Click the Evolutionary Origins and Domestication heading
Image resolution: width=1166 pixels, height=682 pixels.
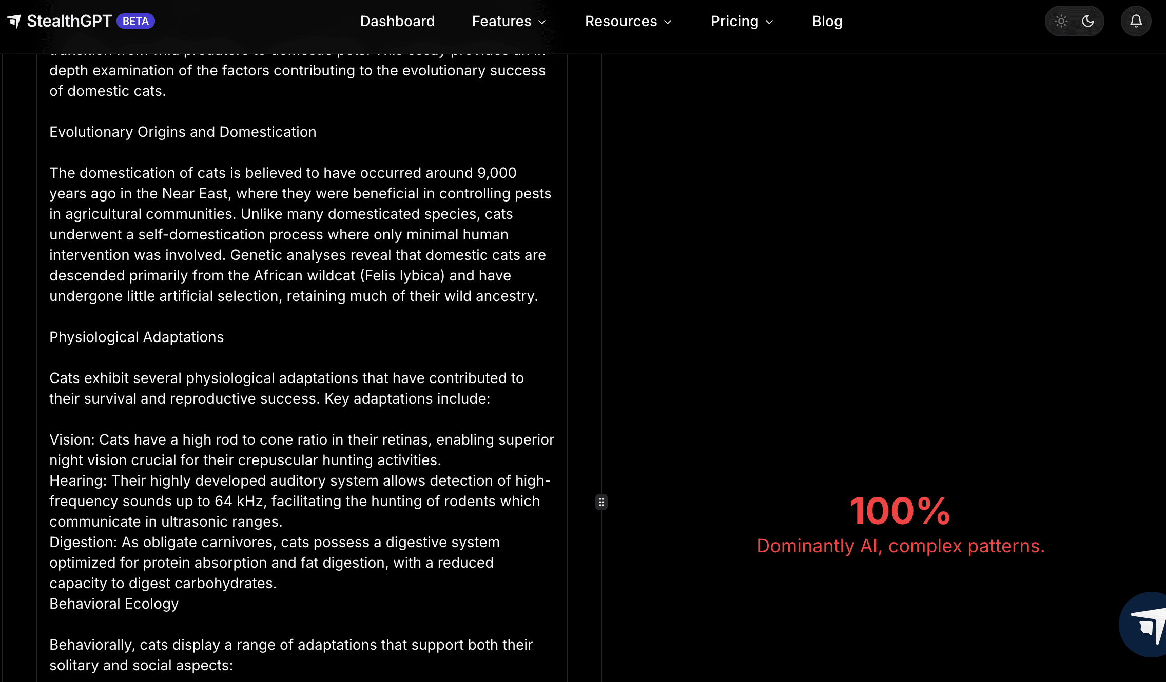(x=183, y=132)
